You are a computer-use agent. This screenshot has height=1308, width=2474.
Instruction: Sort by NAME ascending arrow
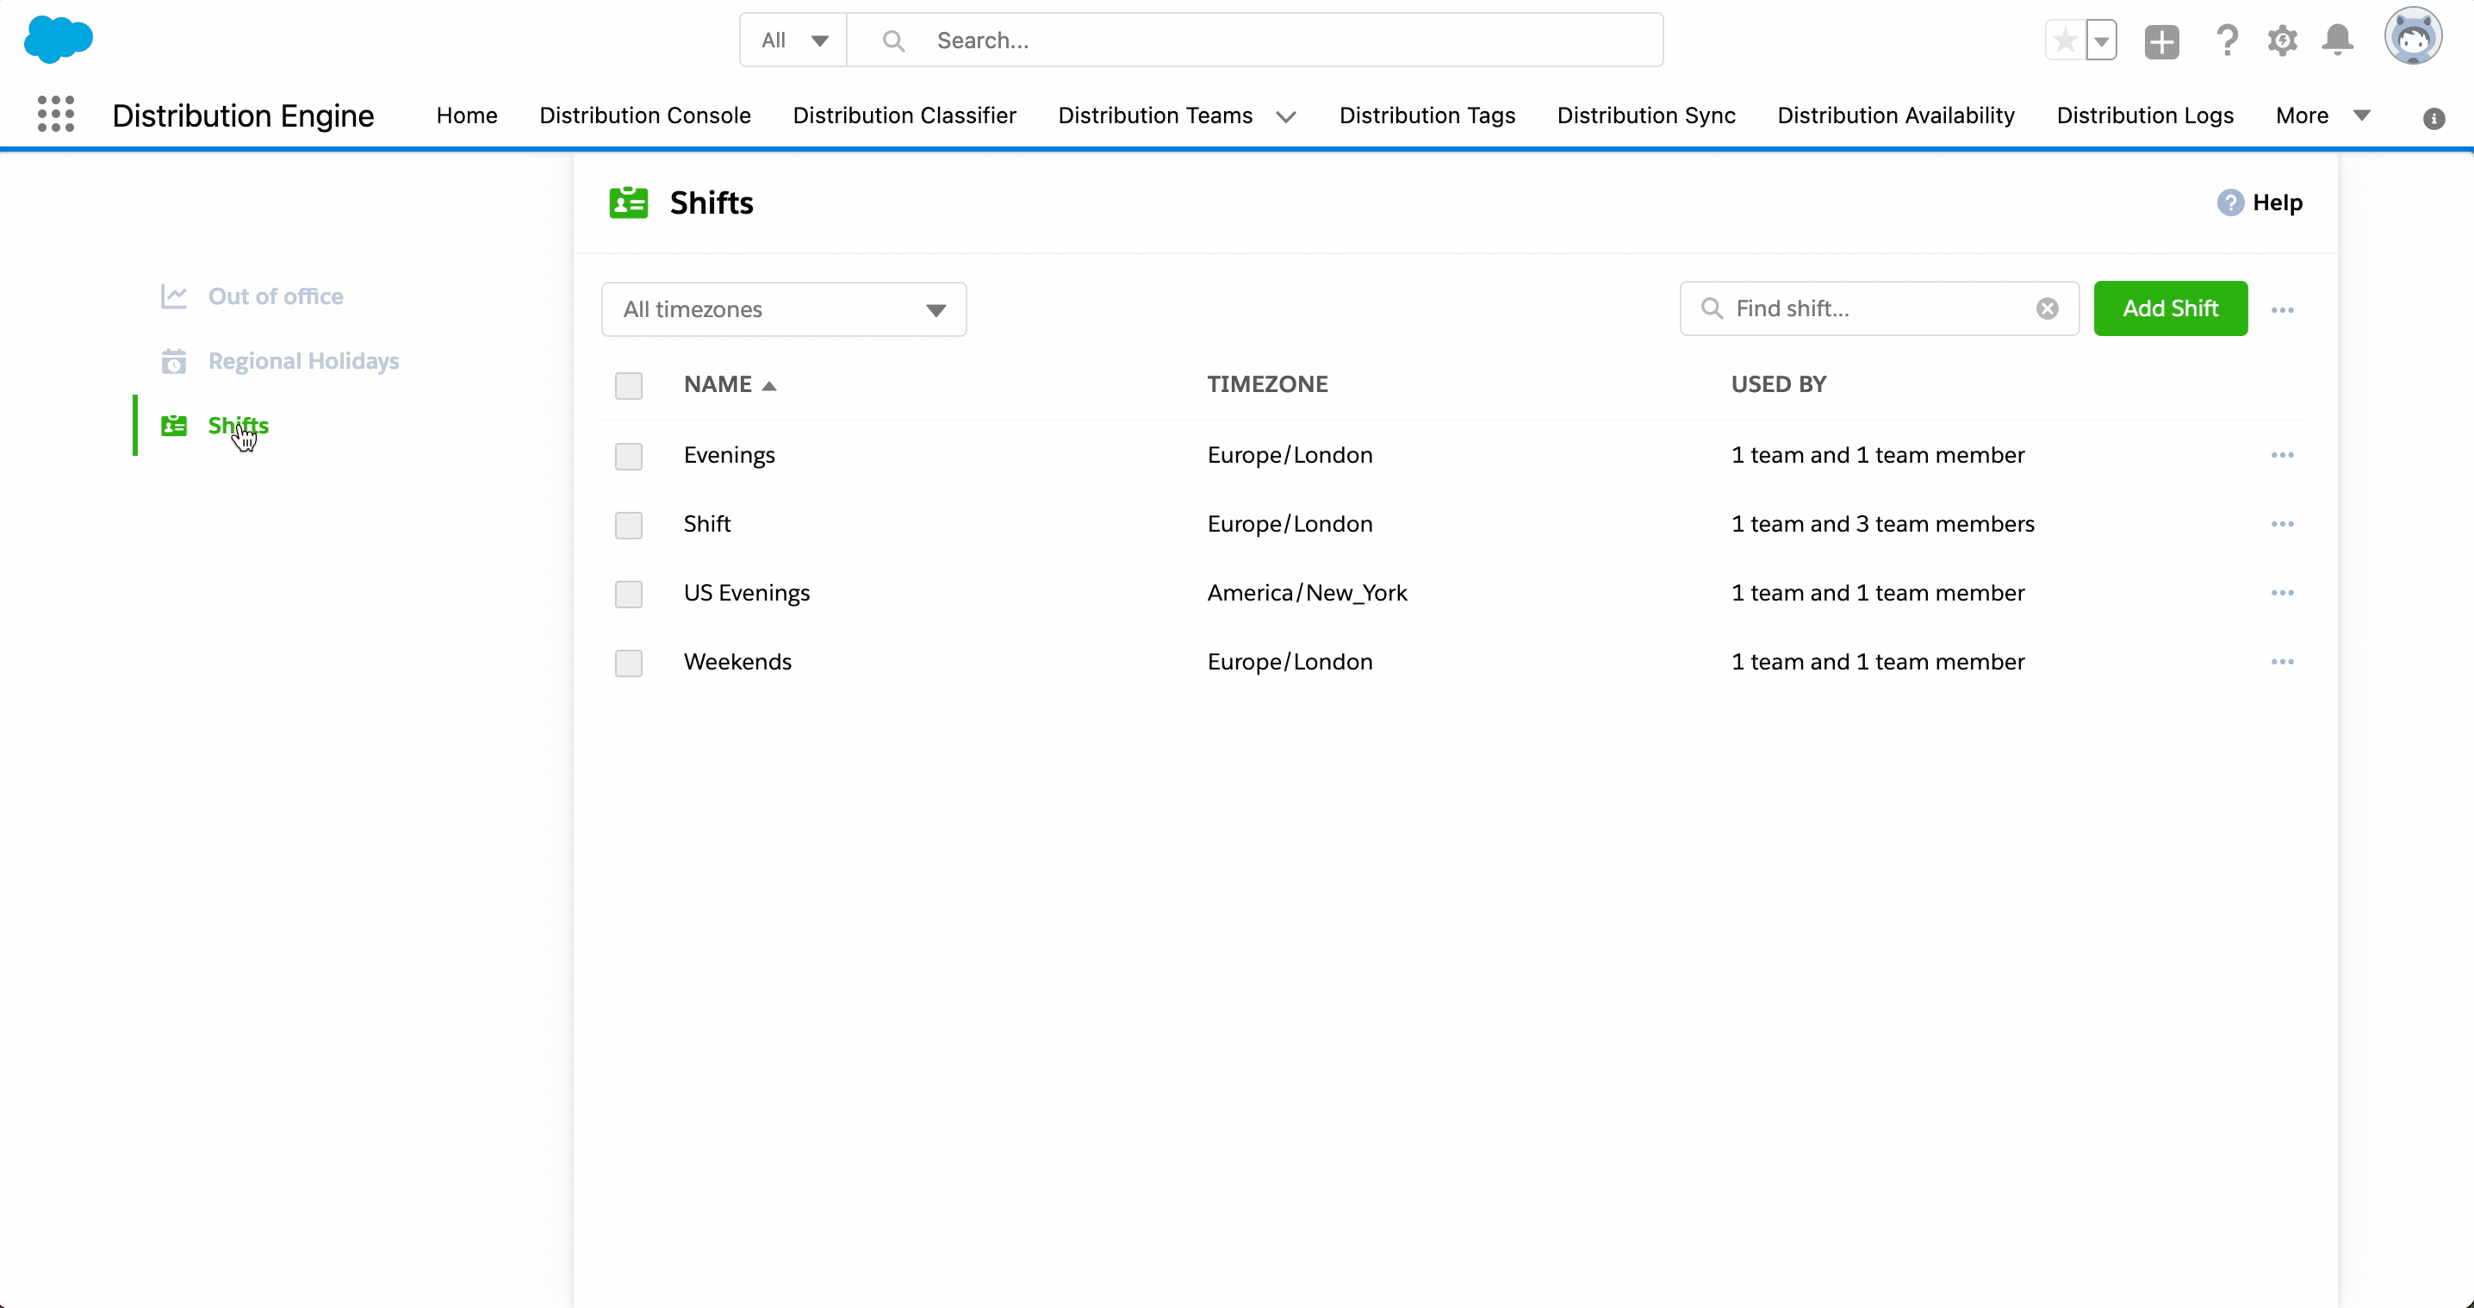[768, 386]
